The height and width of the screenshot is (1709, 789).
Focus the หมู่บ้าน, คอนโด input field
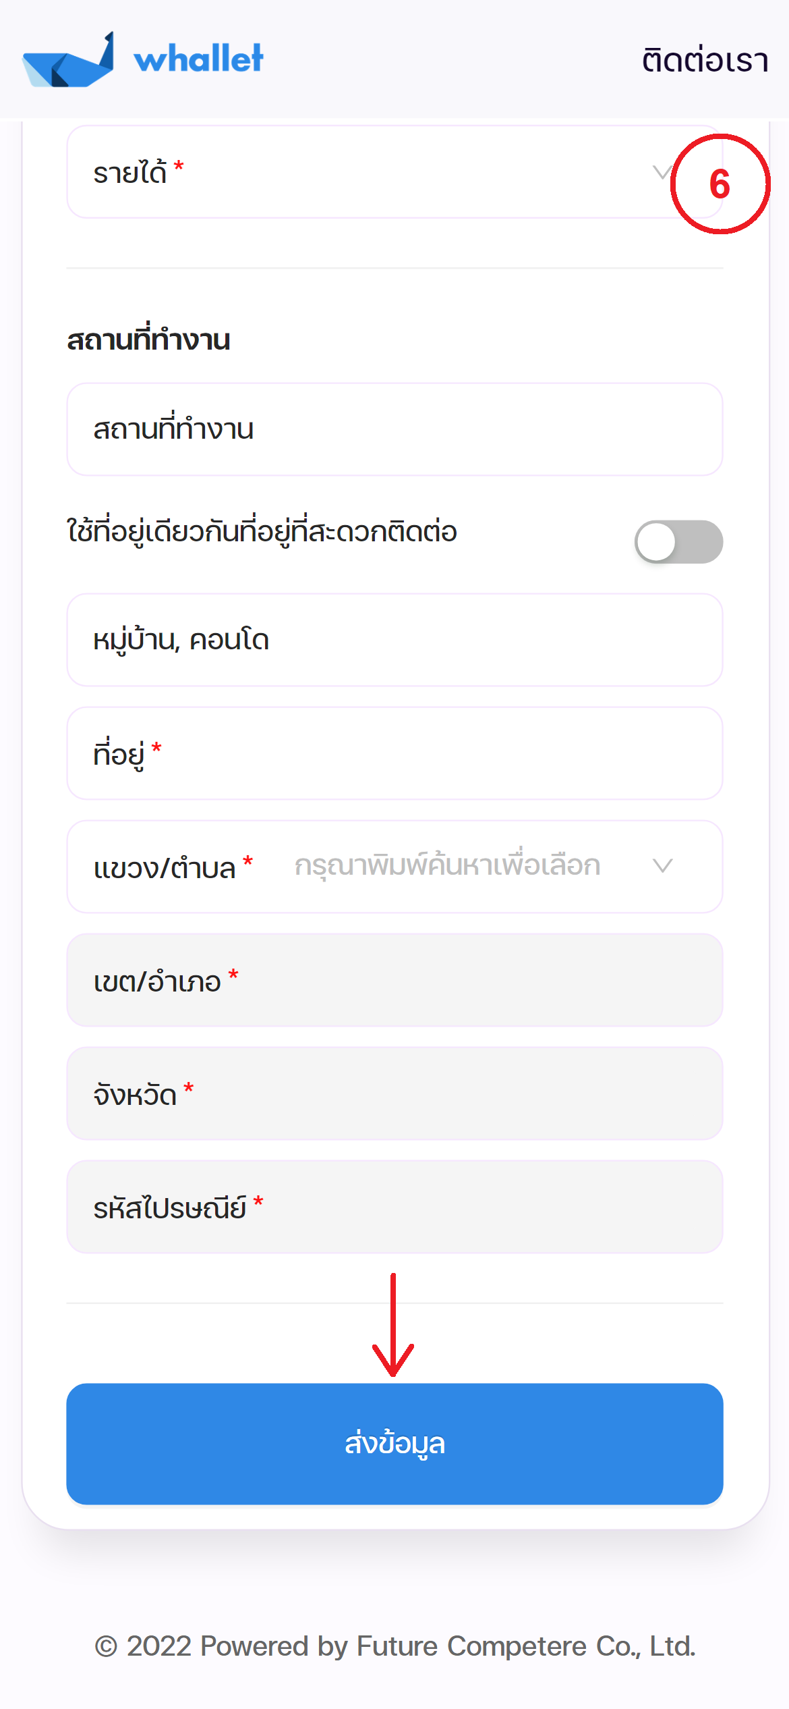(394, 640)
